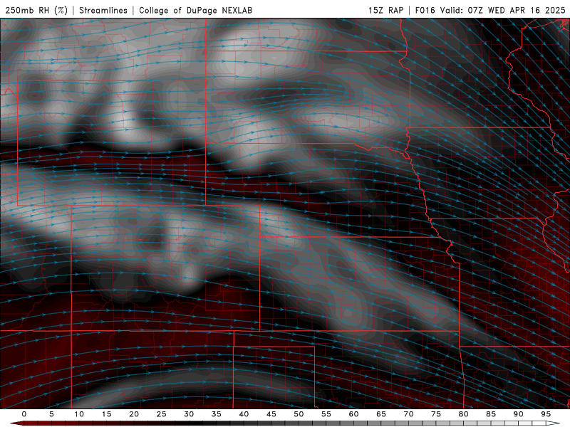
Task: Click the 95 label on the color scale
Action: 546,414
